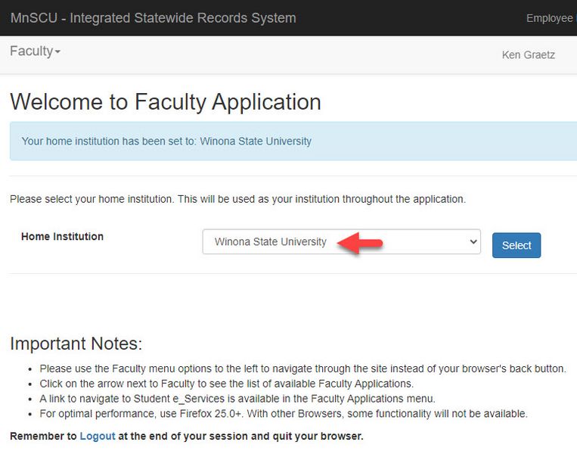Click the note recommending Firefox 25.0+
The image size is (577, 454).
coord(283,414)
